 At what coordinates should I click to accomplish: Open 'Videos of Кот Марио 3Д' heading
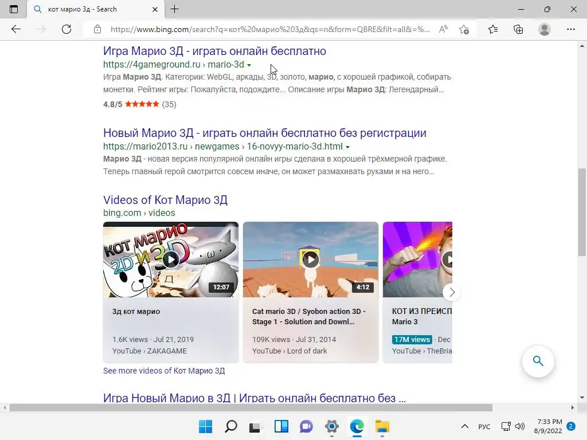coord(165,200)
